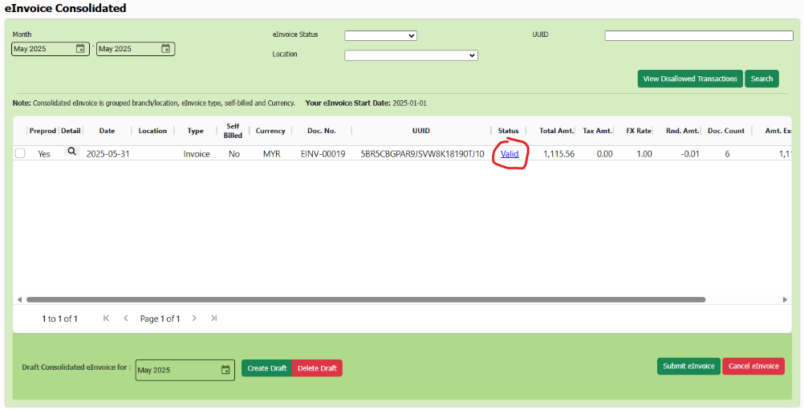The width and height of the screenshot is (804, 410).
Task: Click magnifier detail icon for EINV-00019
Action: [x=71, y=152]
